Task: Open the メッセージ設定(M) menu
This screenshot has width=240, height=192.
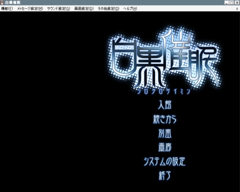Action: point(30,9)
